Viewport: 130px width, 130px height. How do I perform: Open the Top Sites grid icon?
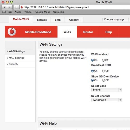(x=10, y=12)
